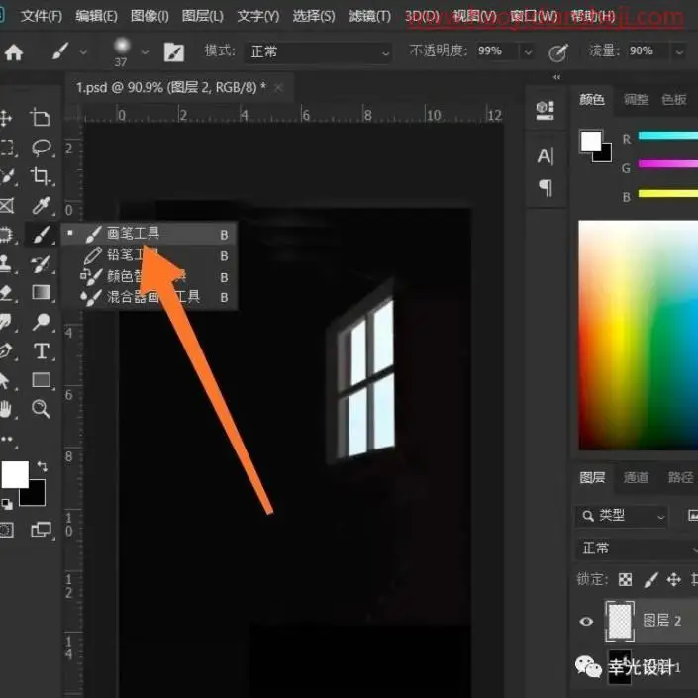Switch to the 颜色 panel tab
This screenshot has height=698, width=698.
point(592,99)
